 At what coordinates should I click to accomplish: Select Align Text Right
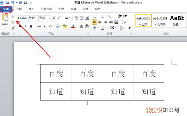(x=105, y=22)
